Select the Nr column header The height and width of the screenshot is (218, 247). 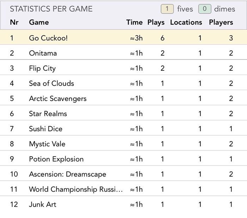[14, 22]
